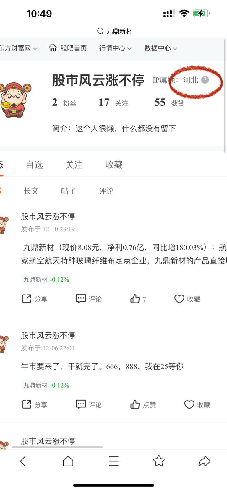Expand 行情中心 dropdown menu
Screen dimensions: 227x491
tap(116, 48)
